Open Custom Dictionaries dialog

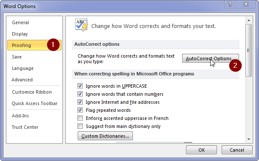pyautogui.click(x=105, y=136)
